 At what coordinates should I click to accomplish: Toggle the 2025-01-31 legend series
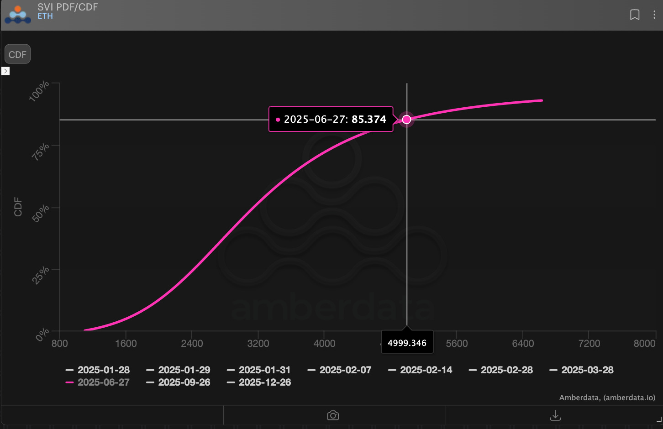259,370
